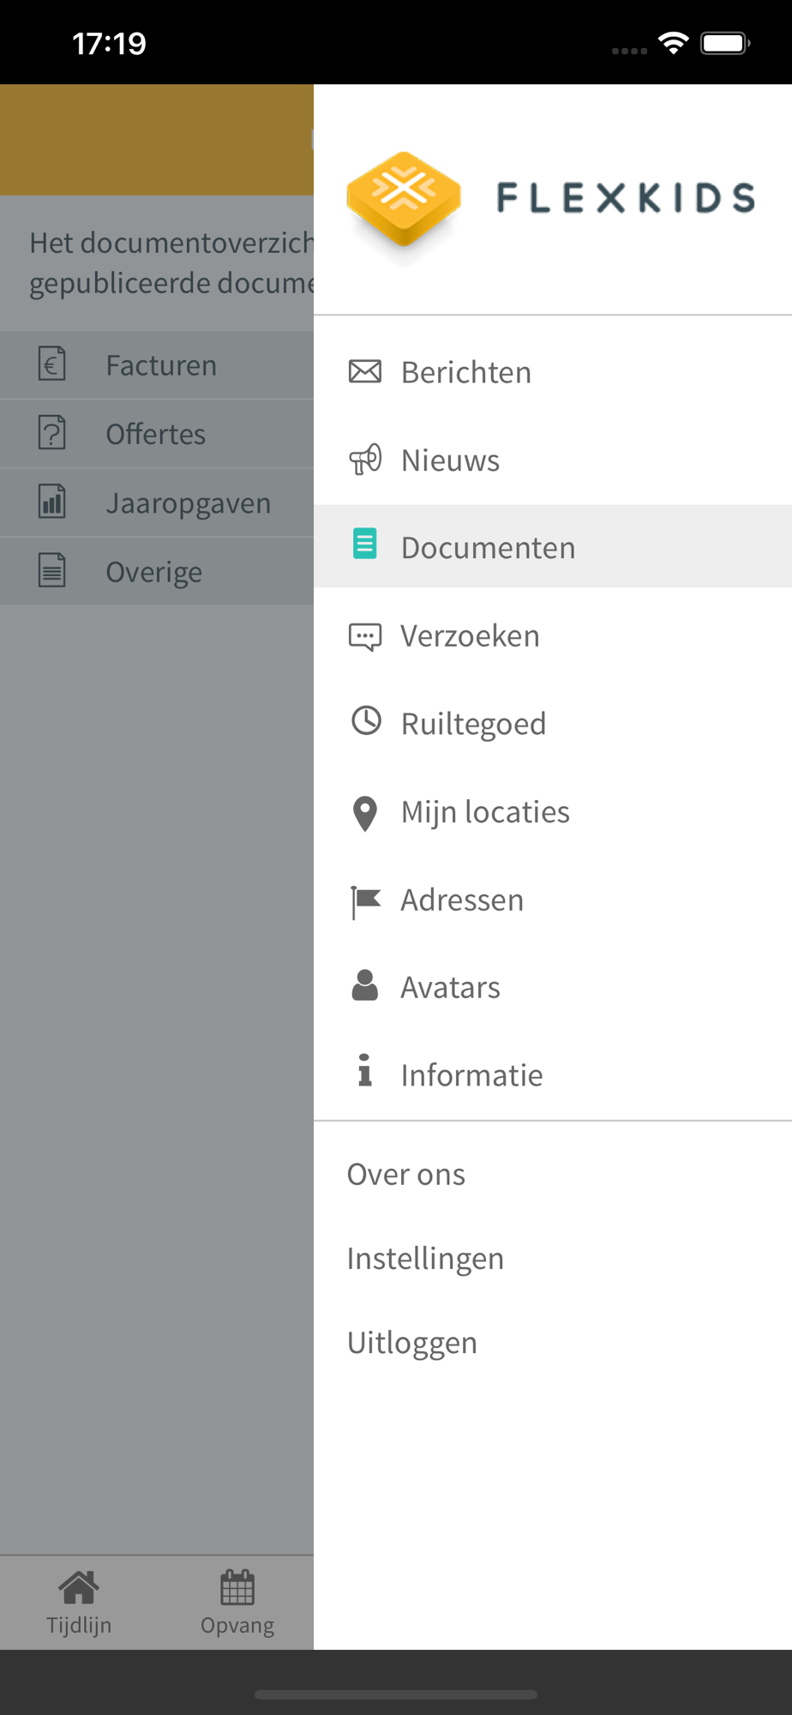Open Adressen in the side menu
Image resolution: width=792 pixels, height=1715 pixels.
pyautogui.click(x=553, y=900)
